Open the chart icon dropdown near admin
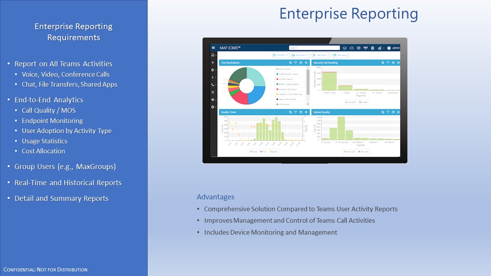491x276 pixels. click(381, 48)
